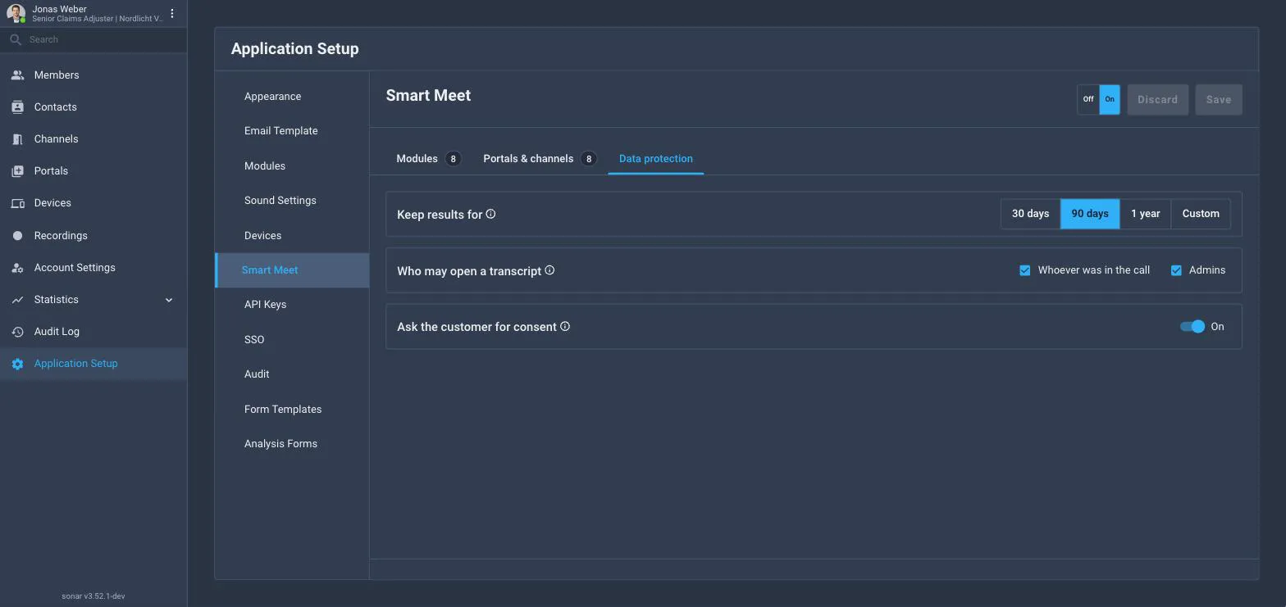1286x607 pixels.
Task: Turn off the customer consent switch
Action: (1193, 326)
